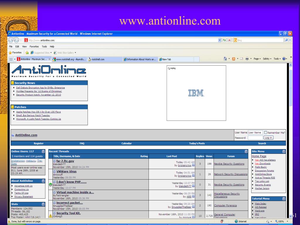Image resolution: width=300 pixels, height=225 pixels.
Task: Click in the User Name field
Action: [255, 132]
